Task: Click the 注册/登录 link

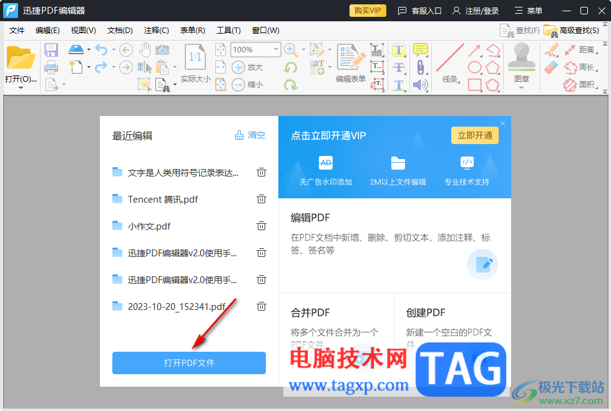Action: click(x=476, y=11)
